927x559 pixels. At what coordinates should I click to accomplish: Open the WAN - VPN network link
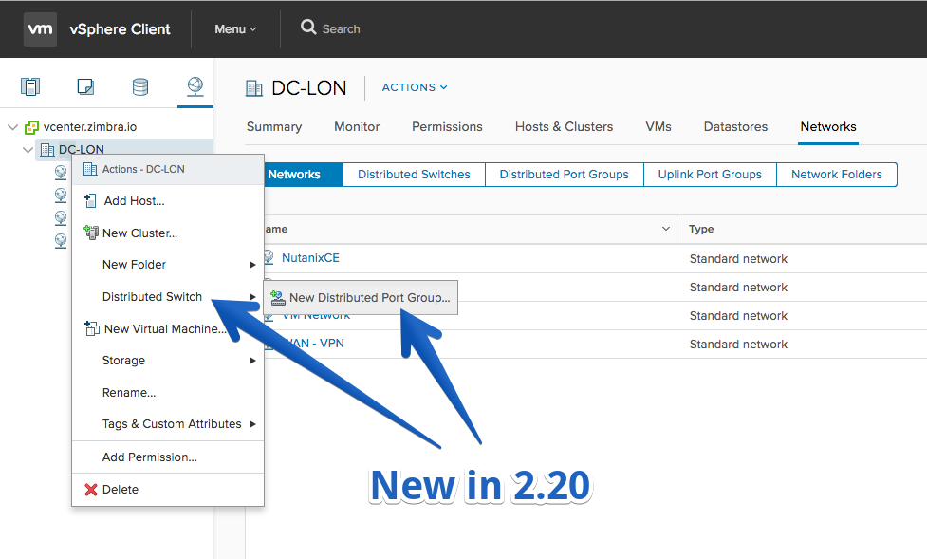(x=315, y=344)
